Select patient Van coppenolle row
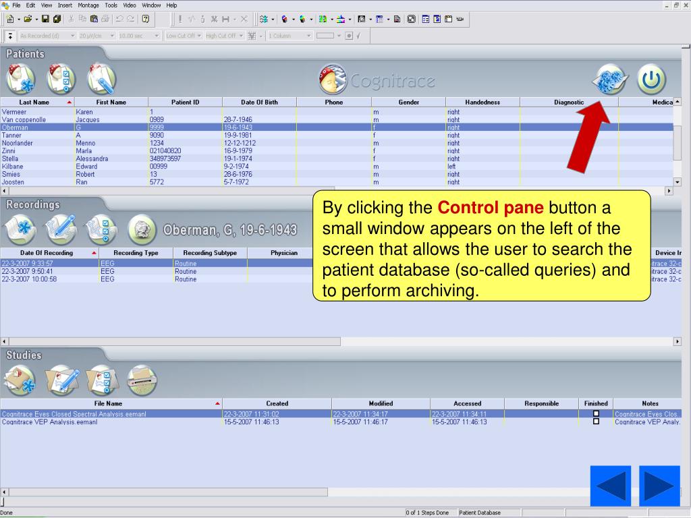The width and height of the screenshot is (691, 518). [x=337, y=120]
